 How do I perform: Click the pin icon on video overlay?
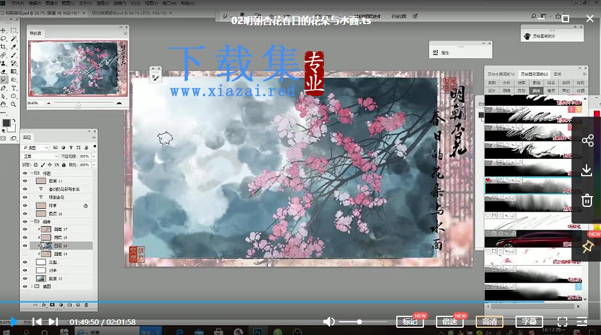pyautogui.click(x=587, y=247)
